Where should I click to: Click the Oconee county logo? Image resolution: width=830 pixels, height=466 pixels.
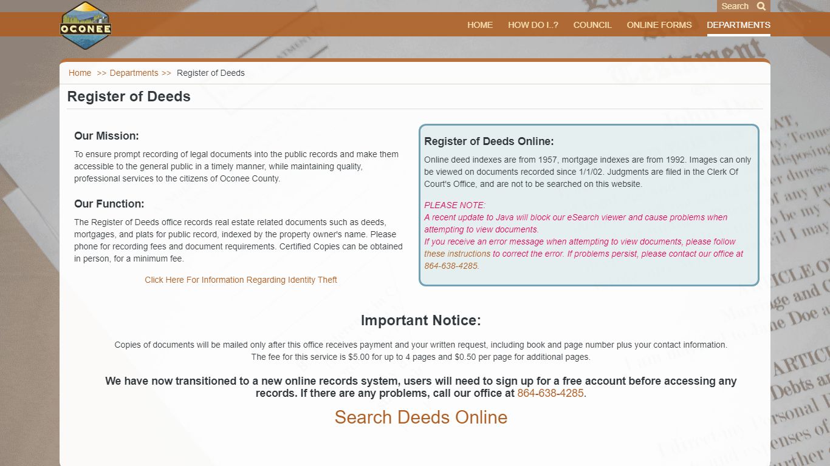point(86,25)
